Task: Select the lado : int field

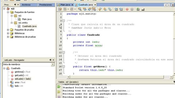Action: coord(19,86)
